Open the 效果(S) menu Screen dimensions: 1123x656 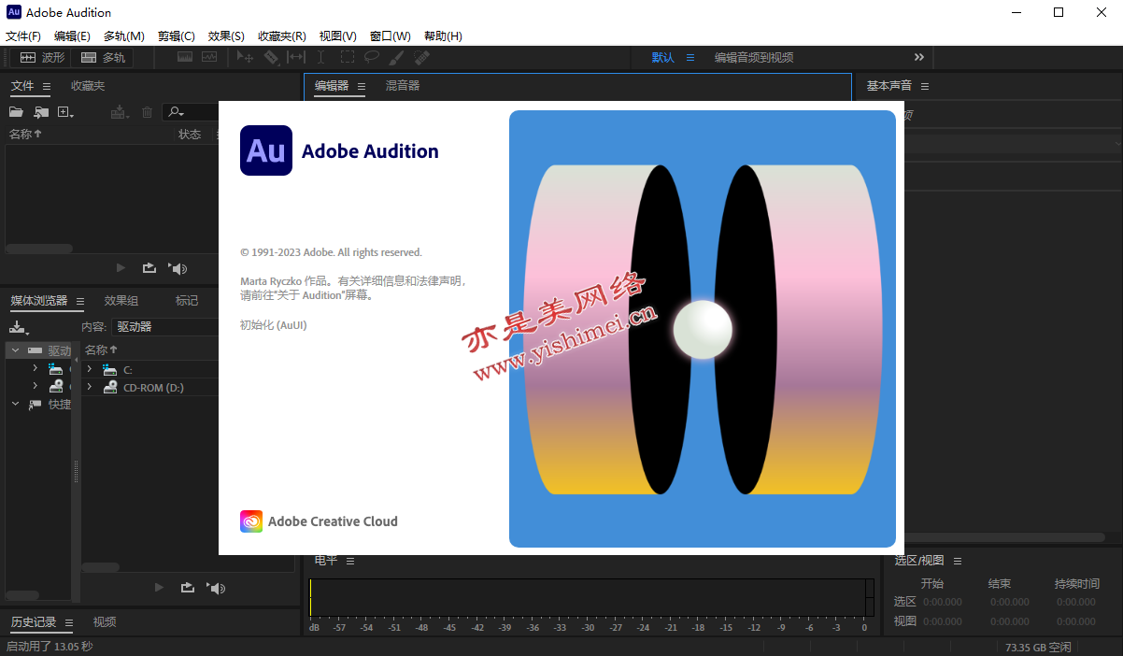click(226, 36)
